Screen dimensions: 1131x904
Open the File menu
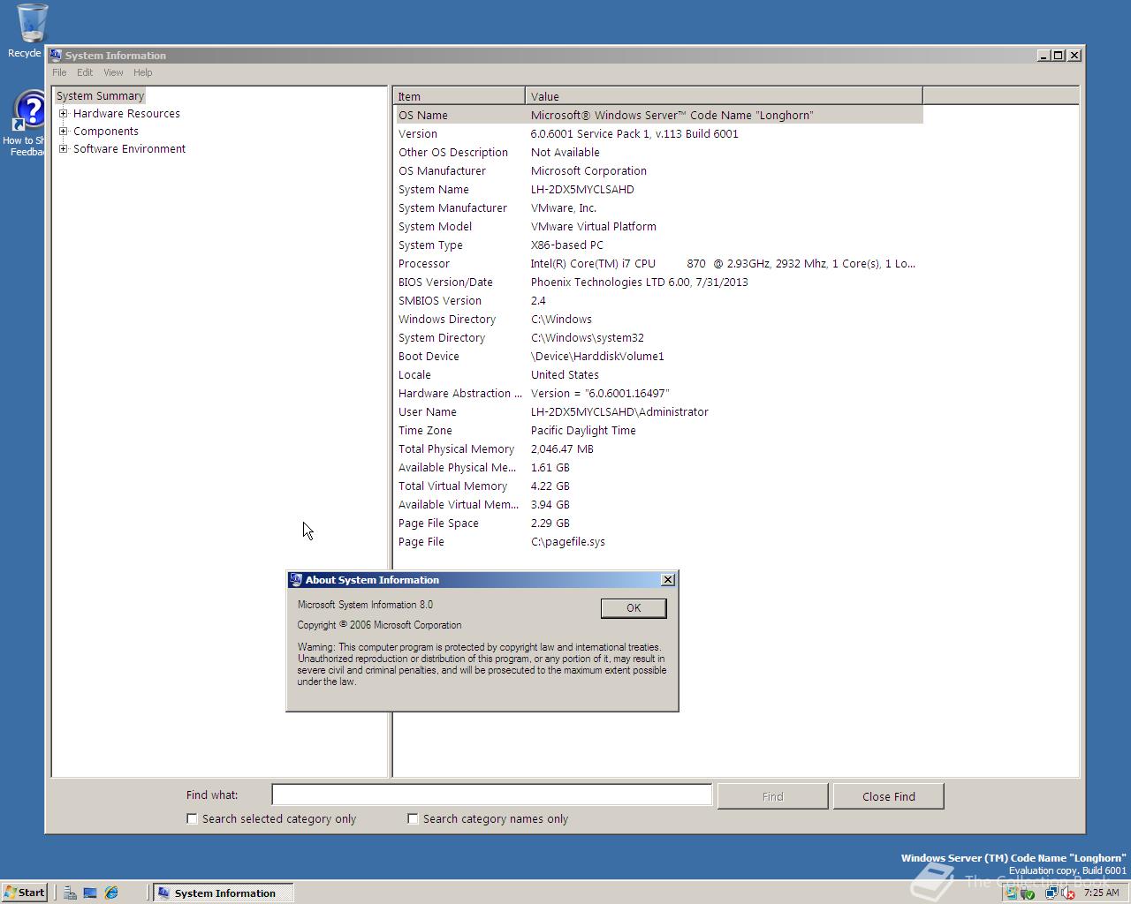pos(59,72)
